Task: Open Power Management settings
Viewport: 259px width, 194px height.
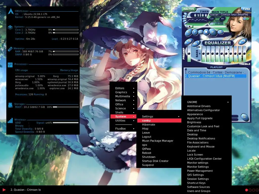Action: [x=206, y=171]
